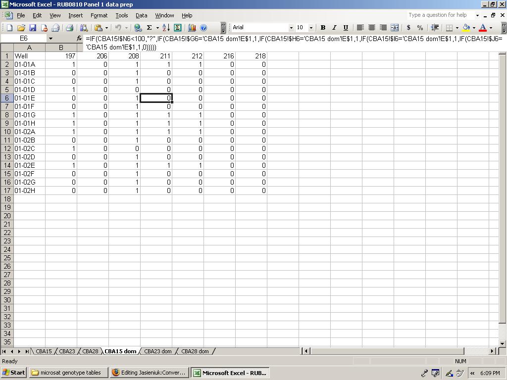
Task: Launch the Chart Wizard icon
Action: click(x=192, y=28)
